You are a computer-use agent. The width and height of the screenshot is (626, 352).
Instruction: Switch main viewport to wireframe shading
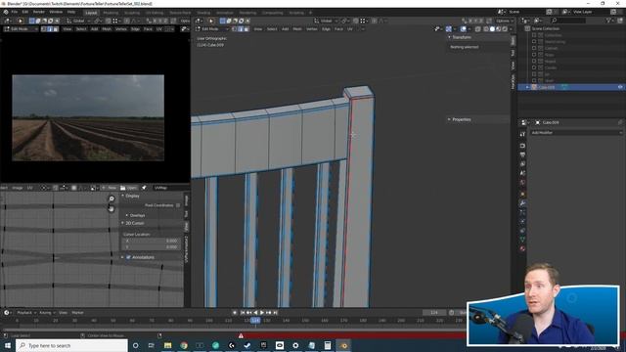(x=486, y=29)
